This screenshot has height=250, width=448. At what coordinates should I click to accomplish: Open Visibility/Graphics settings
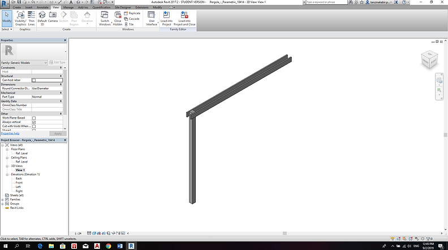click(20, 19)
